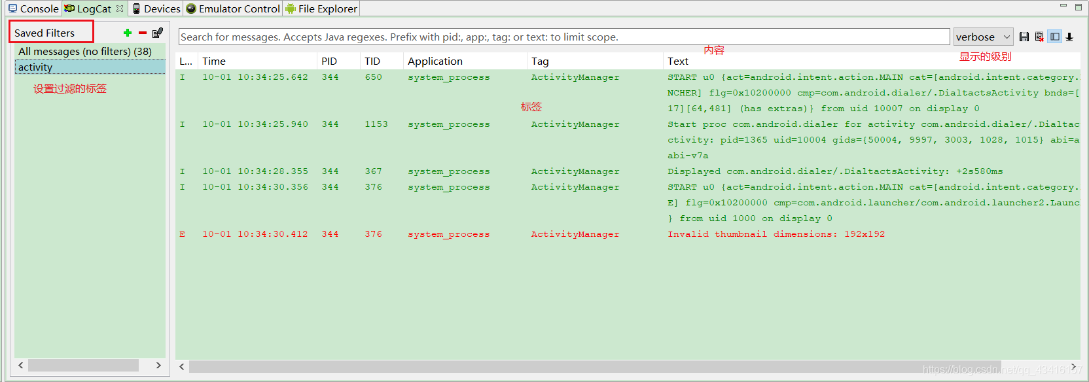
Task: Click the PID column header
Action: click(x=339, y=61)
